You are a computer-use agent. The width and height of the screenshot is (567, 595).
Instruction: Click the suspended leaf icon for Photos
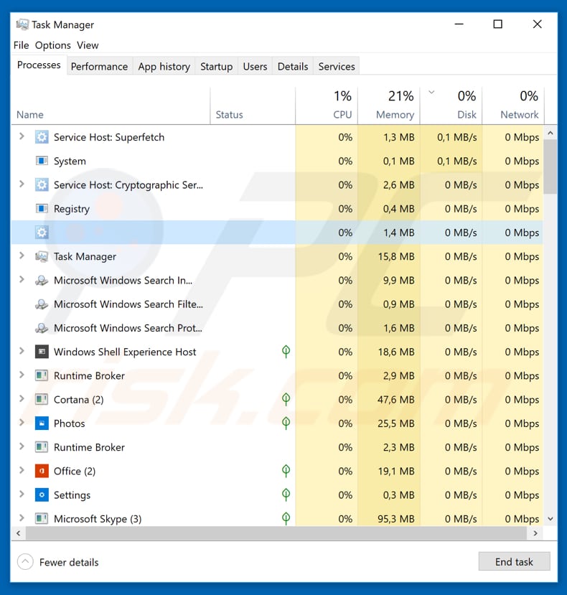tap(286, 423)
